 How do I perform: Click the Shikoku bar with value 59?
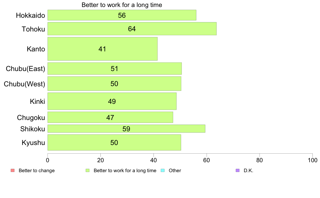coord(126,129)
